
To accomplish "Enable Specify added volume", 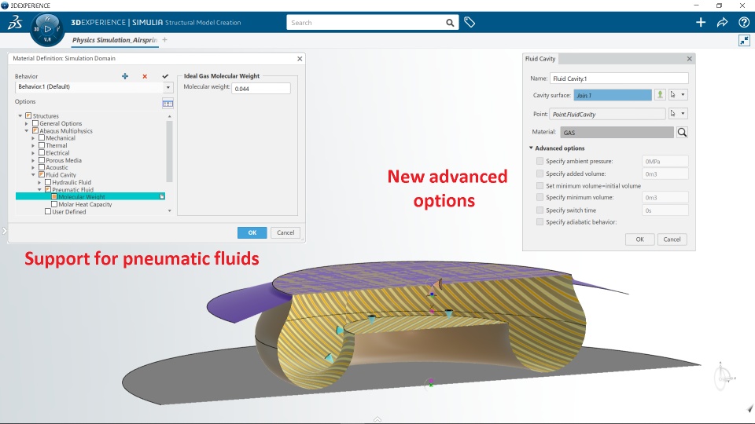I will point(540,174).
